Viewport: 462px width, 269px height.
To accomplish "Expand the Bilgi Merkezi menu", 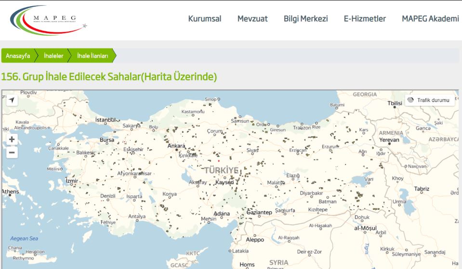I will [305, 19].
